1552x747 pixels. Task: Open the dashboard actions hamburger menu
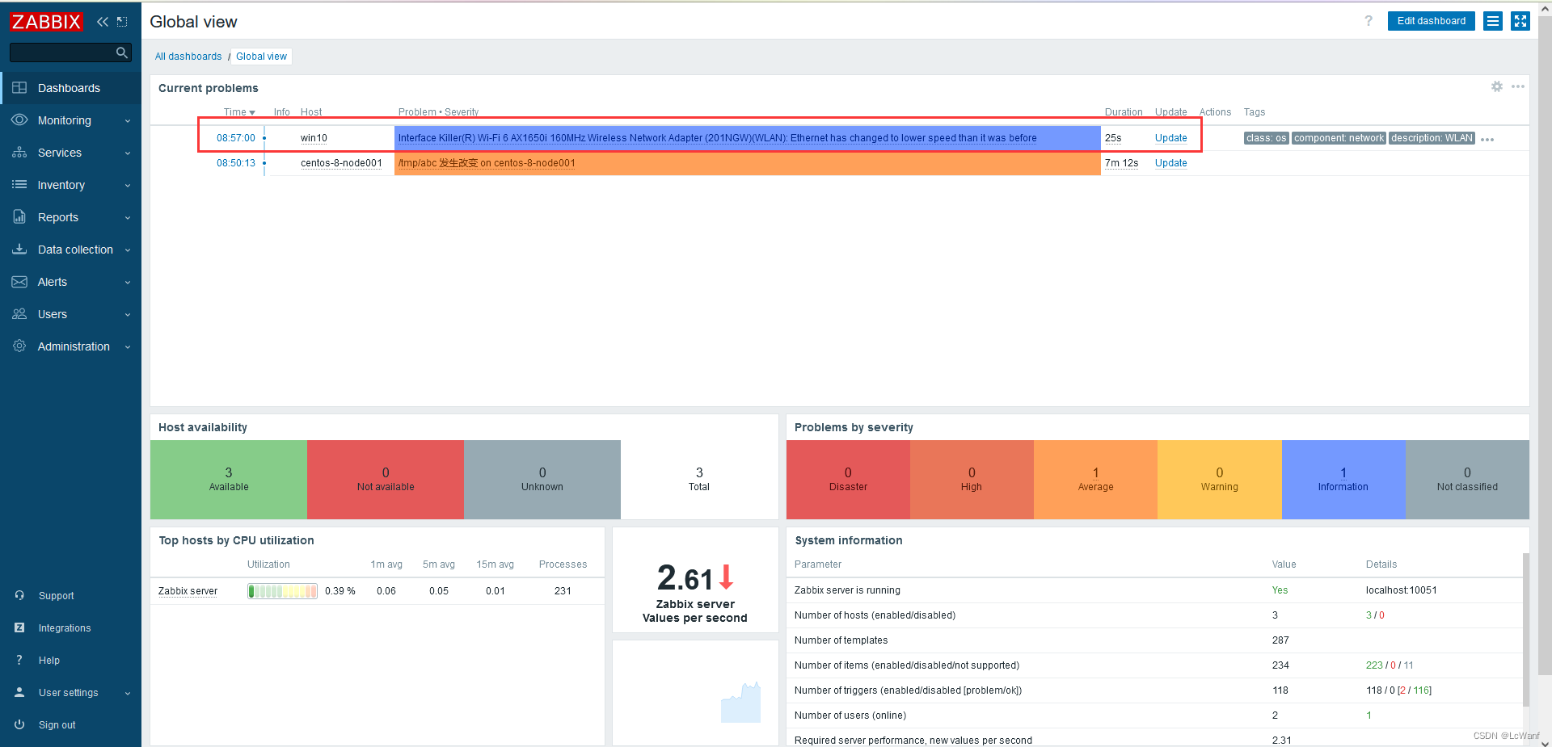pos(1493,21)
